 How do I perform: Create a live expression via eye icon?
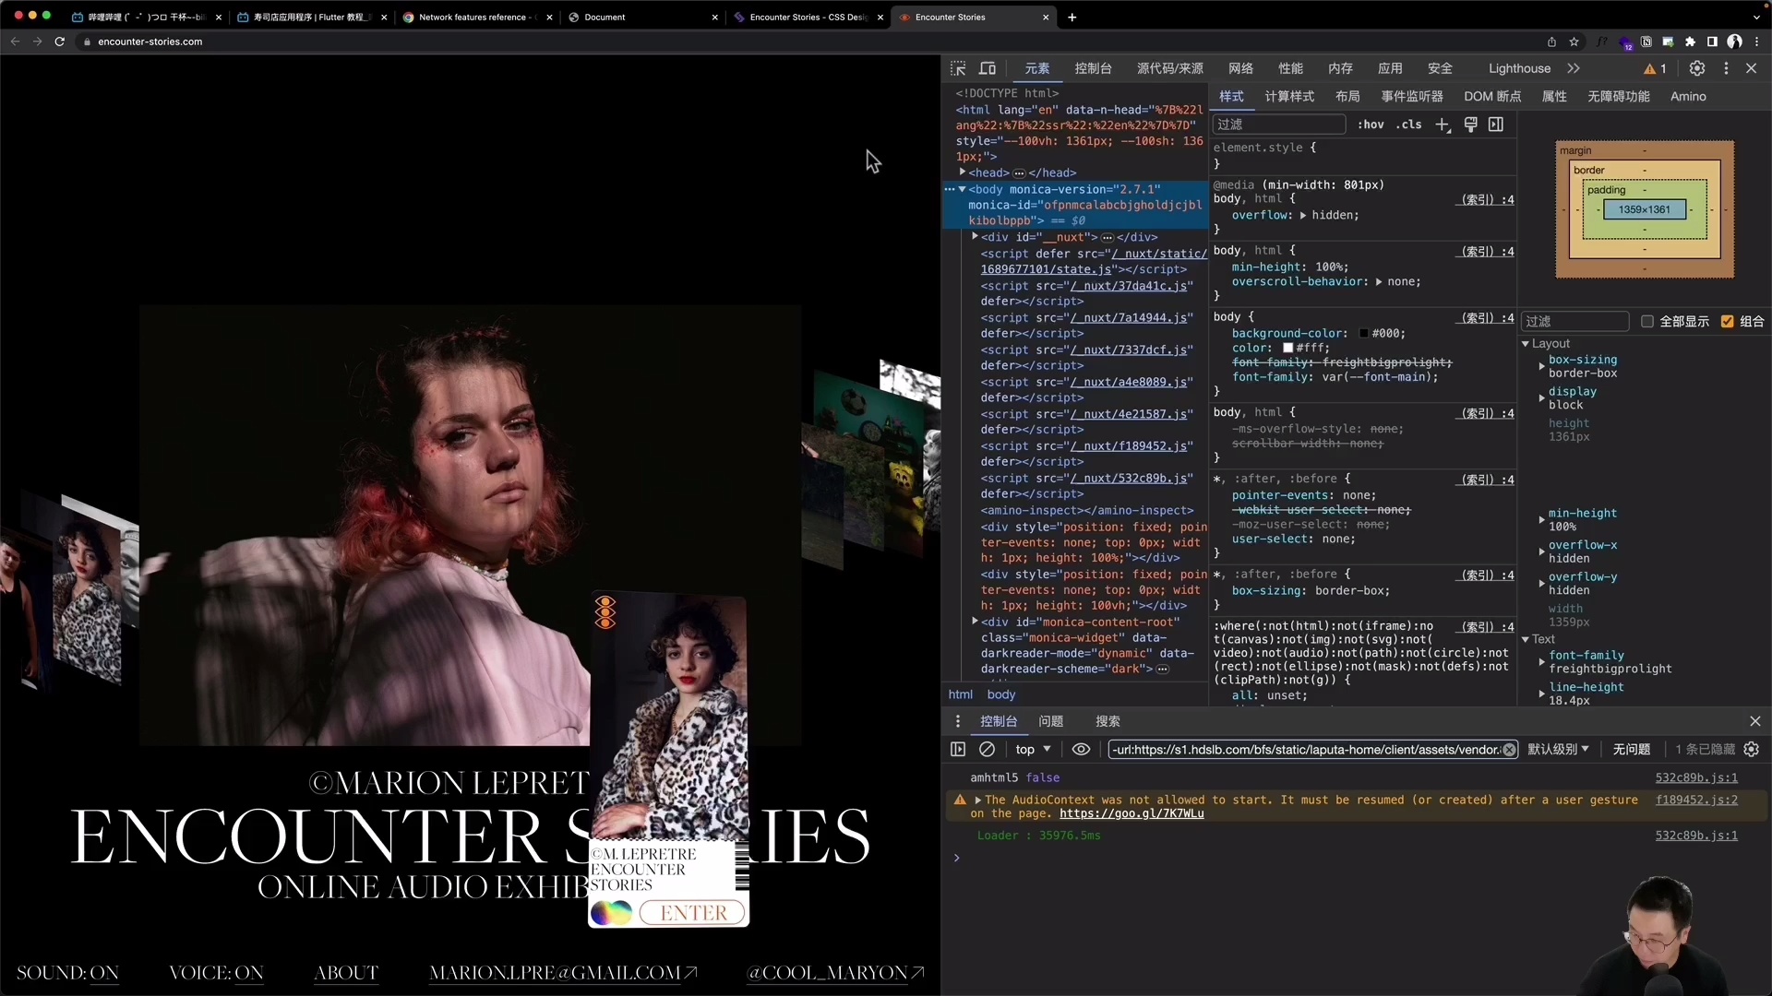click(x=1081, y=749)
